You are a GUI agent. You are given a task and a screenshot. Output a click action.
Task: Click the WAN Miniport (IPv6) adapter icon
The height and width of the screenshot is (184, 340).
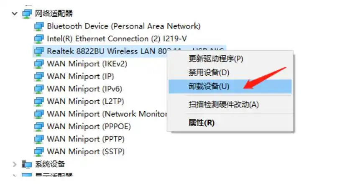(x=39, y=89)
